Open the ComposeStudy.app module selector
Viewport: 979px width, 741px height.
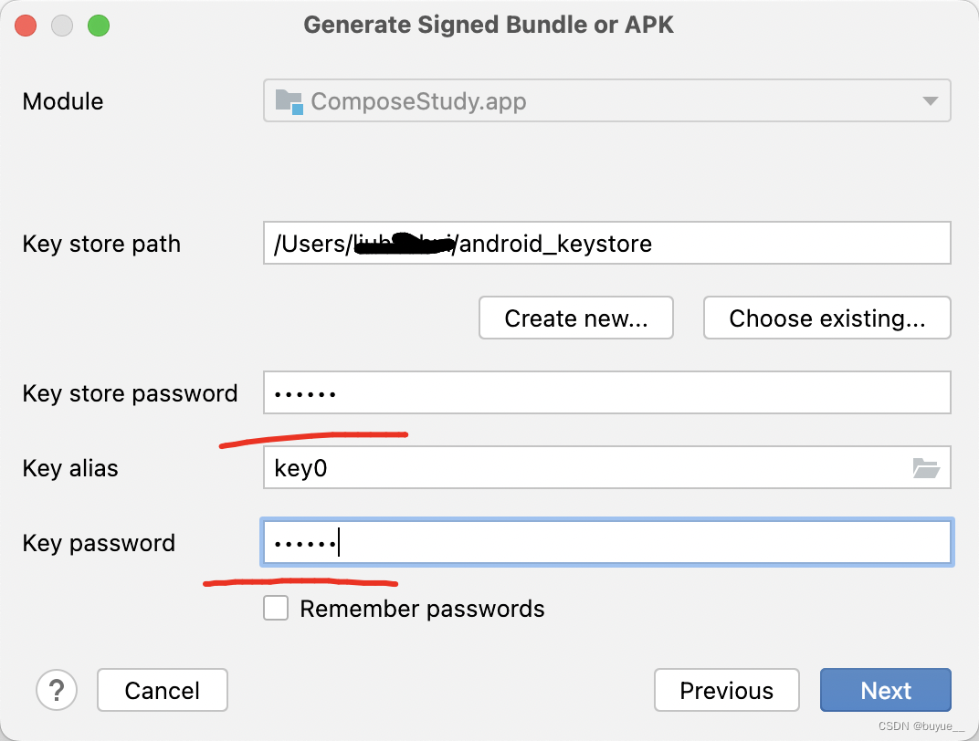pyautogui.click(x=603, y=100)
